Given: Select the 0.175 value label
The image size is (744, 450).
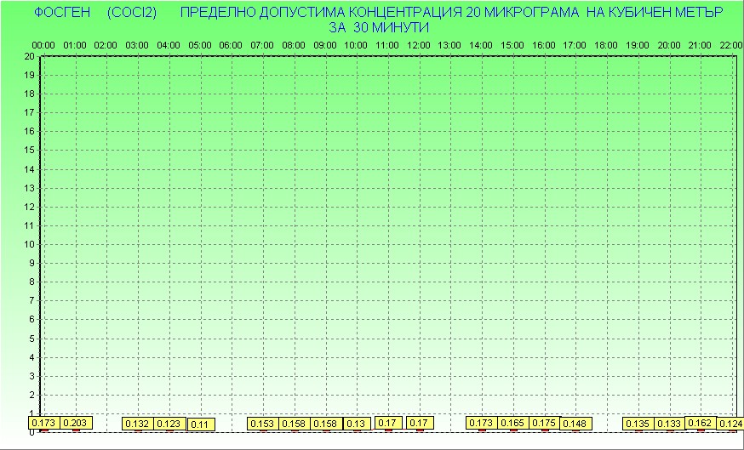Looking at the screenshot, I should [544, 423].
